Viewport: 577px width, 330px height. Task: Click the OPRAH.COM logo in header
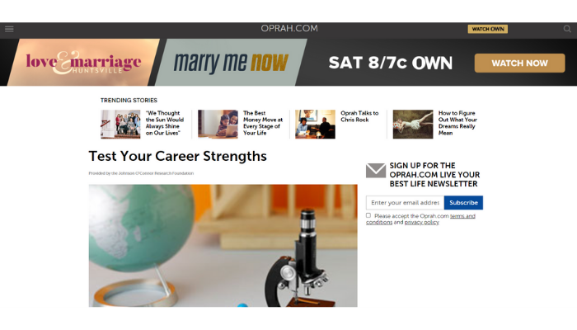tap(289, 28)
